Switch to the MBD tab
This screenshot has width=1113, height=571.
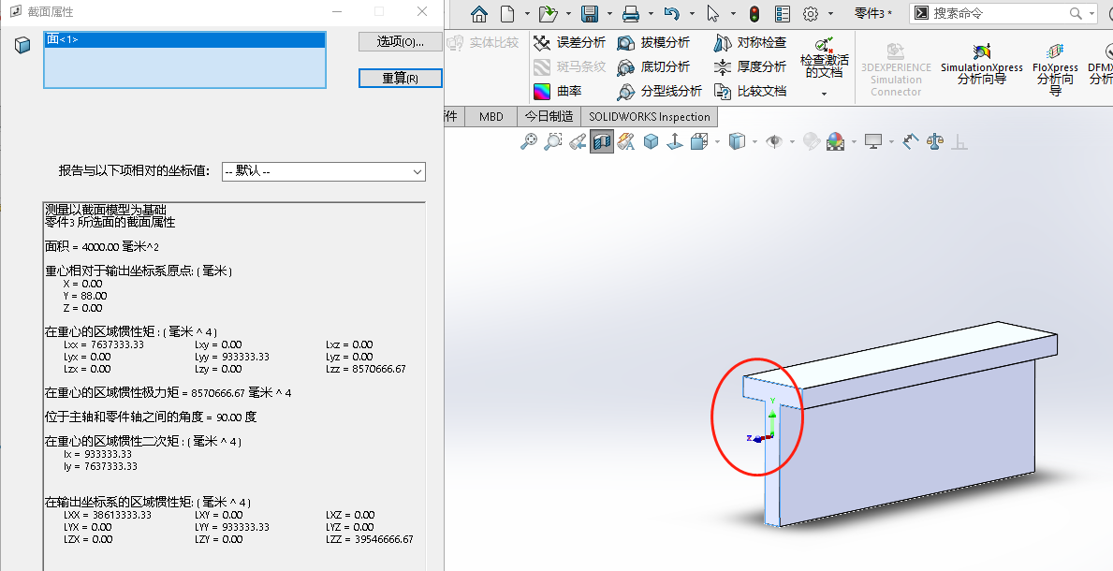coord(491,116)
